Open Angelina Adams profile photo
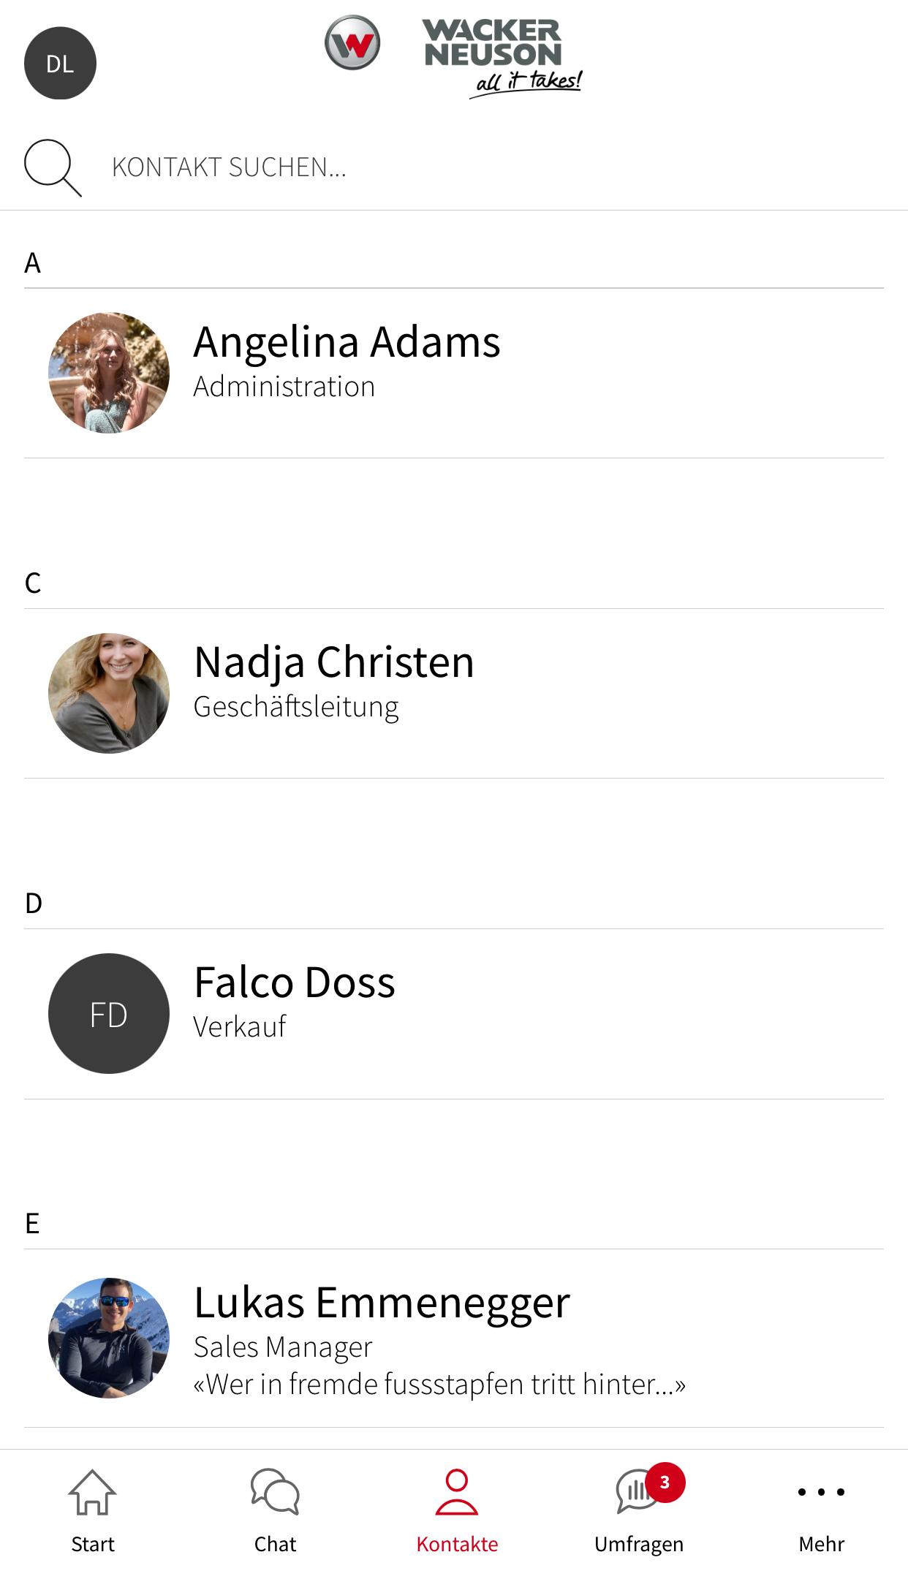The width and height of the screenshot is (908, 1571). [x=109, y=373]
